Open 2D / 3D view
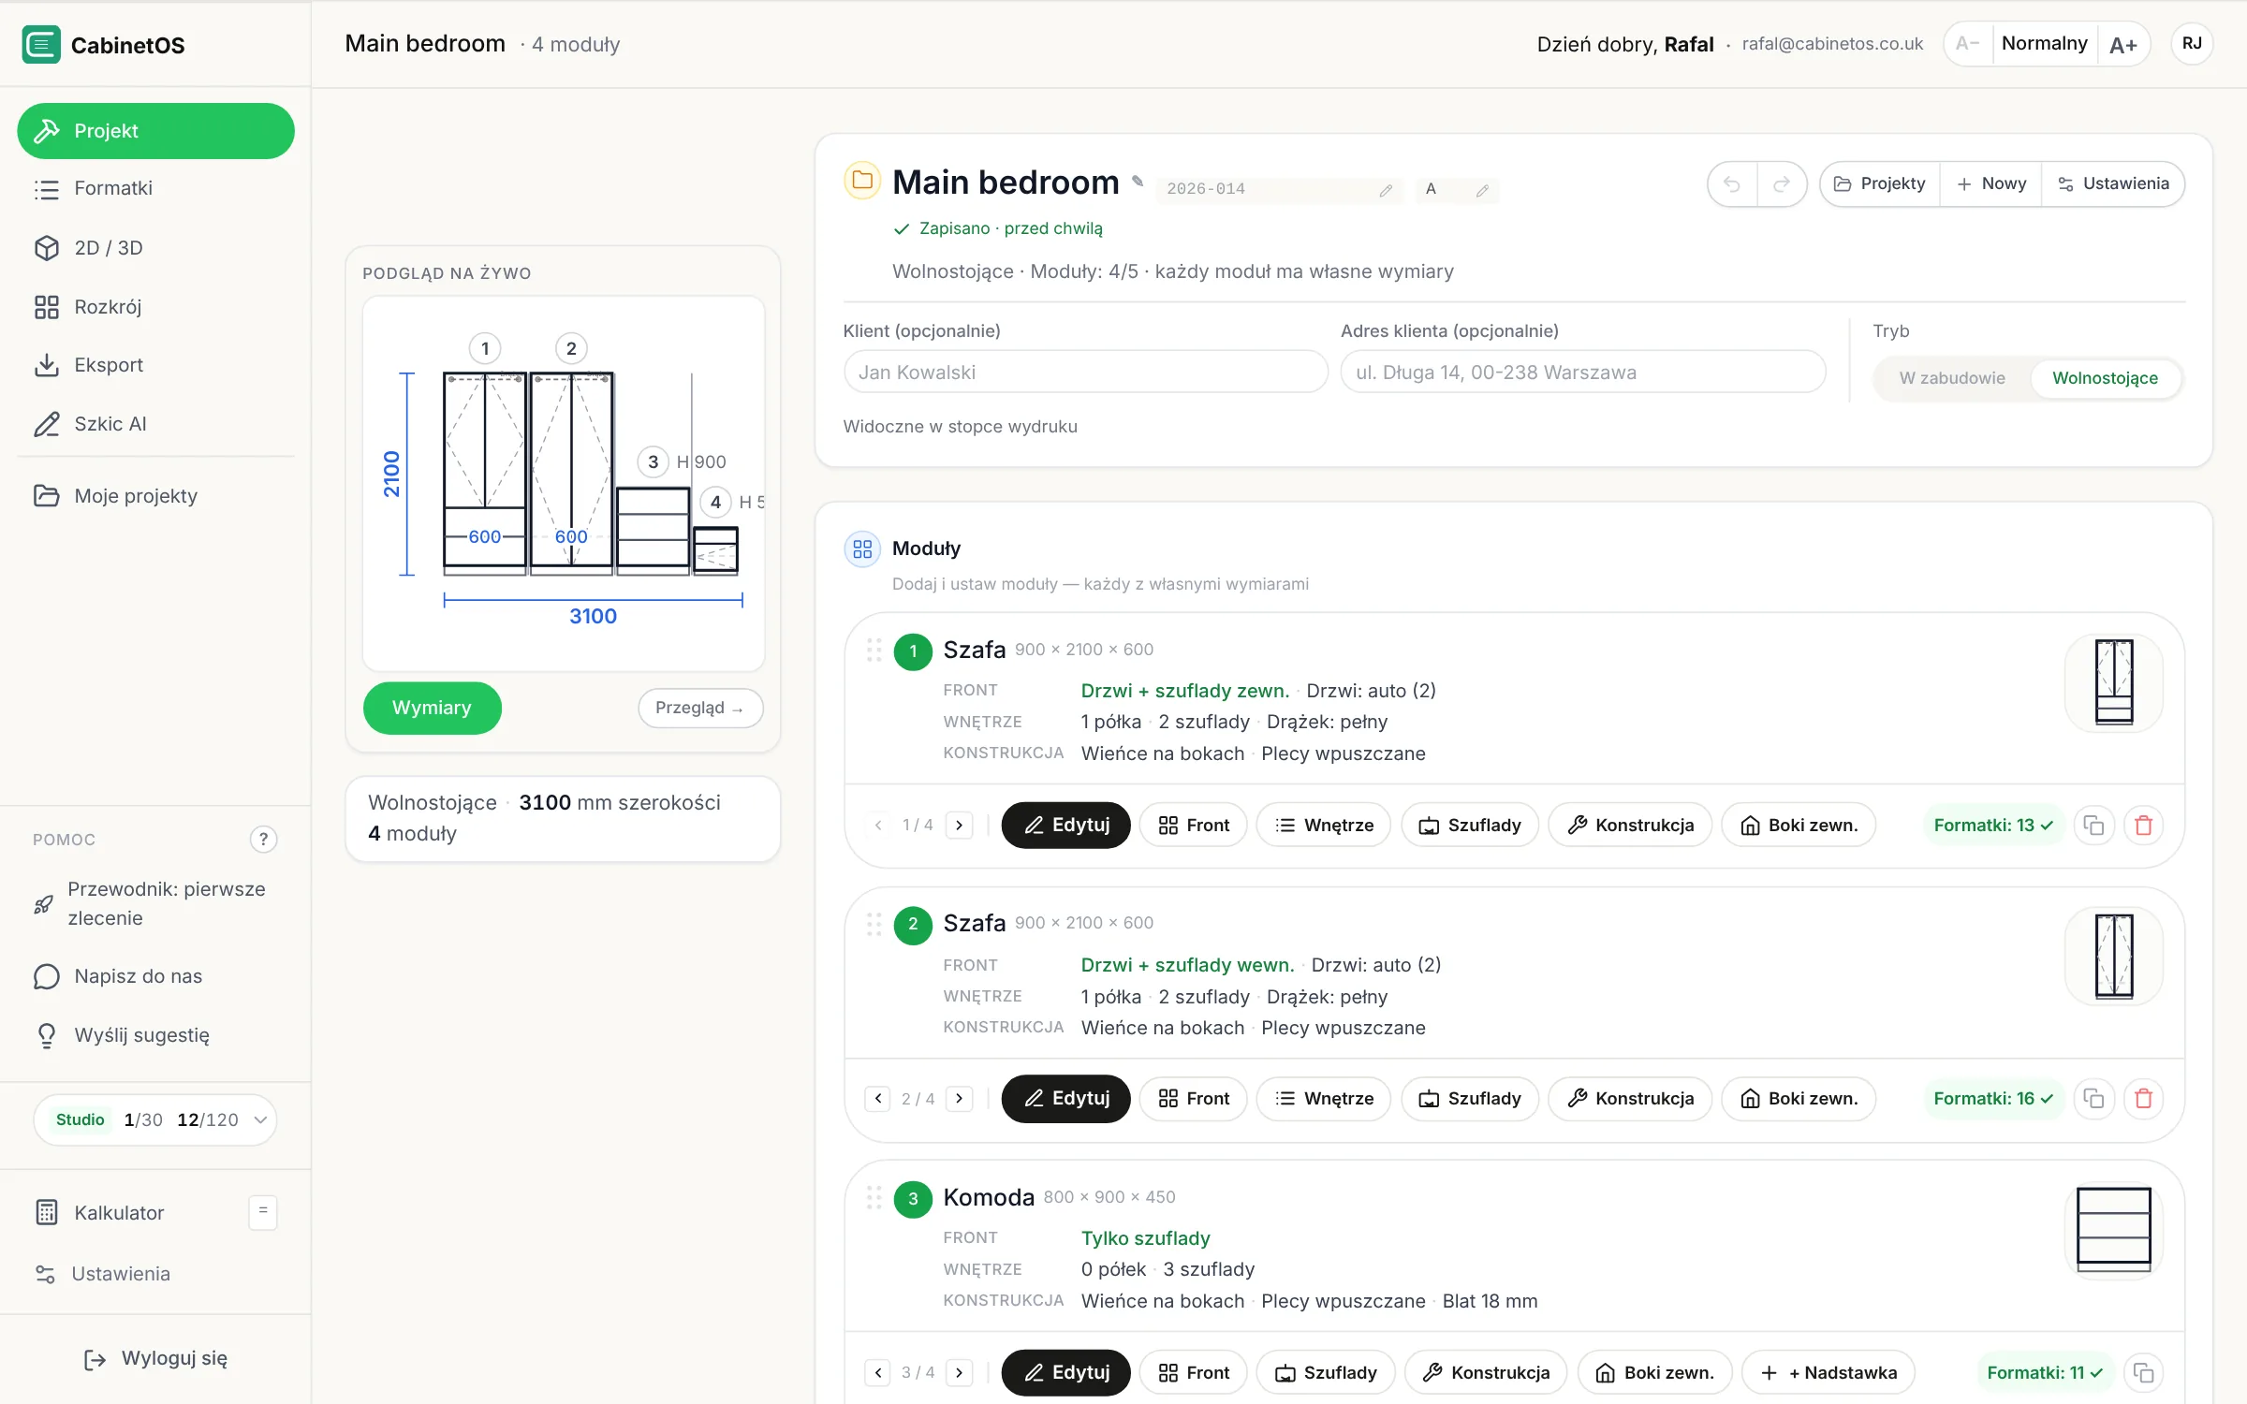 tap(155, 248)
